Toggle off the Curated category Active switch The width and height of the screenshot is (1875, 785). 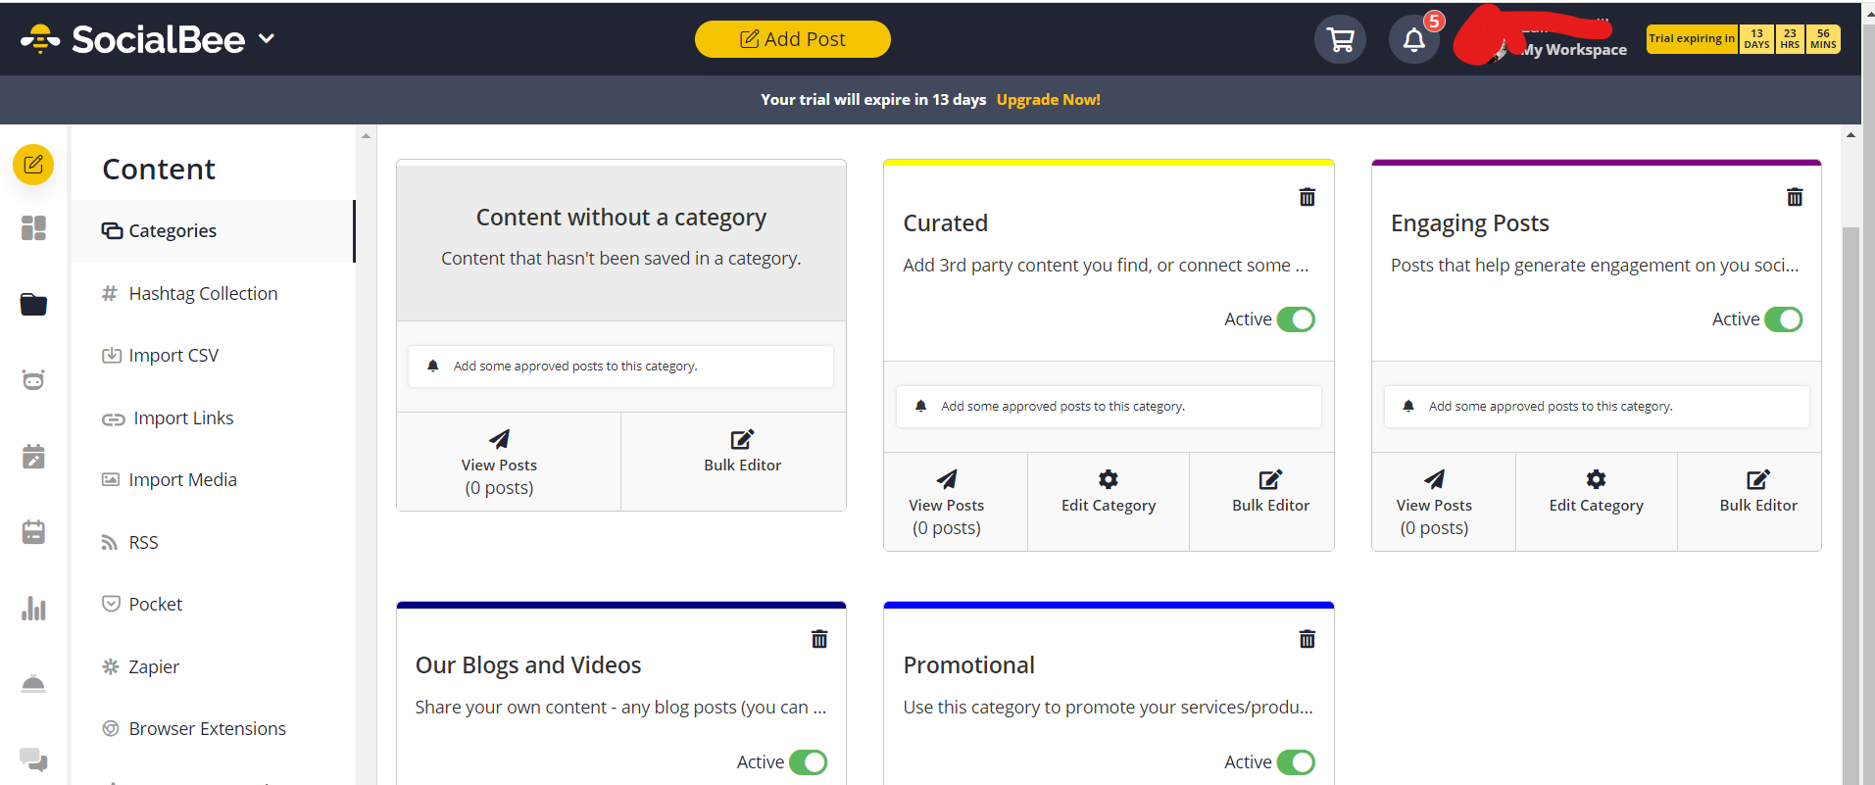(1295, 319)
